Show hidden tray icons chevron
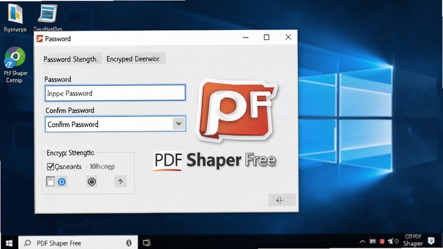Image resolution: width=443 pixels, height=249 pixels. tap(362, 242)
